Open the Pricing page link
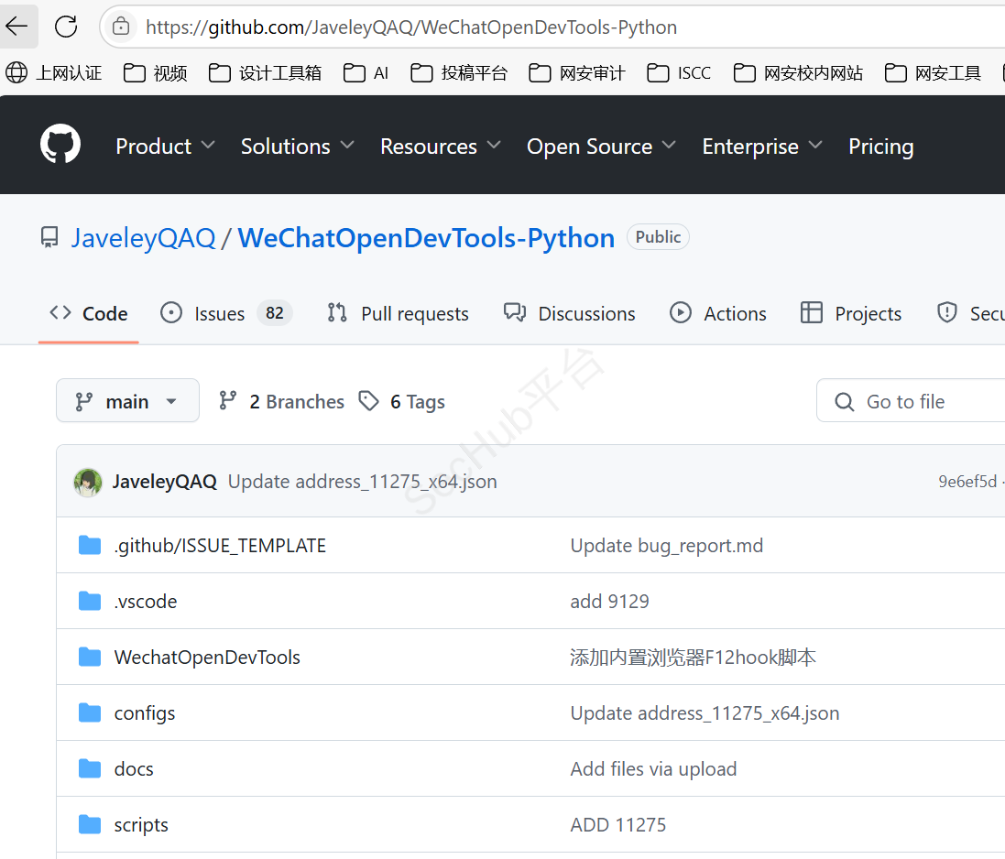The width and height of the screenshot is (1005, 859). 880,147
